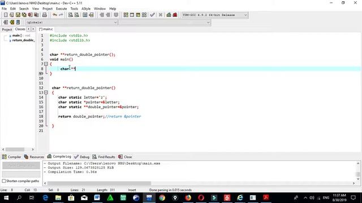Viewport: 362px width, 203px height.
Task: Click the Save All toolbar icon
Action: point(24,15)
